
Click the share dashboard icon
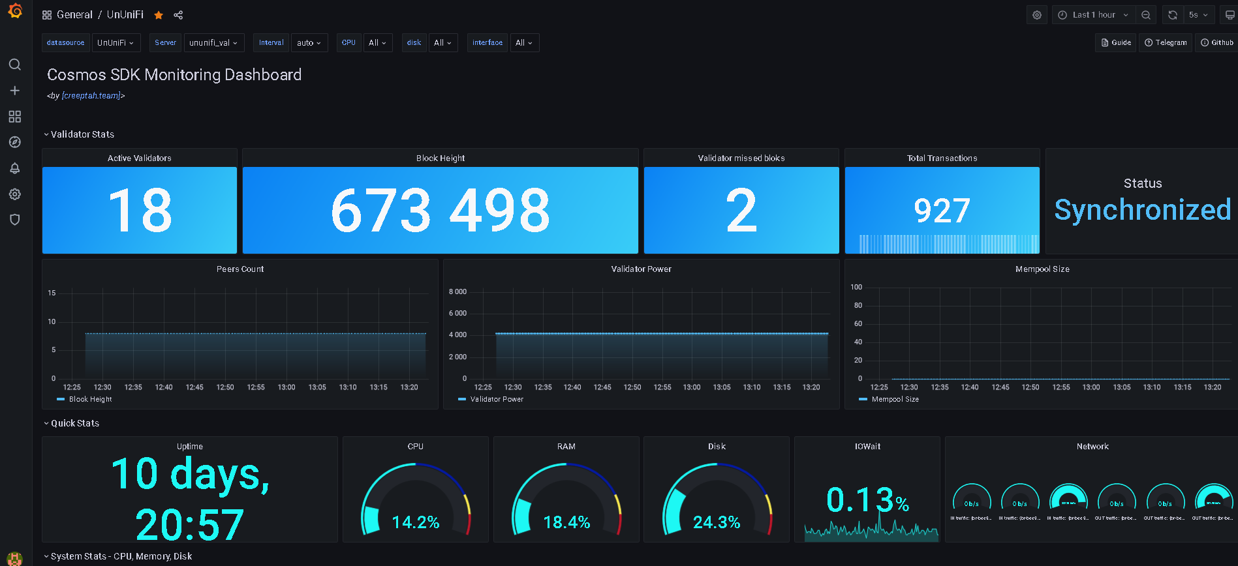click(178, 15)
